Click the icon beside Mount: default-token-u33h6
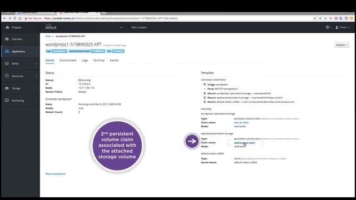 [205, 102]
